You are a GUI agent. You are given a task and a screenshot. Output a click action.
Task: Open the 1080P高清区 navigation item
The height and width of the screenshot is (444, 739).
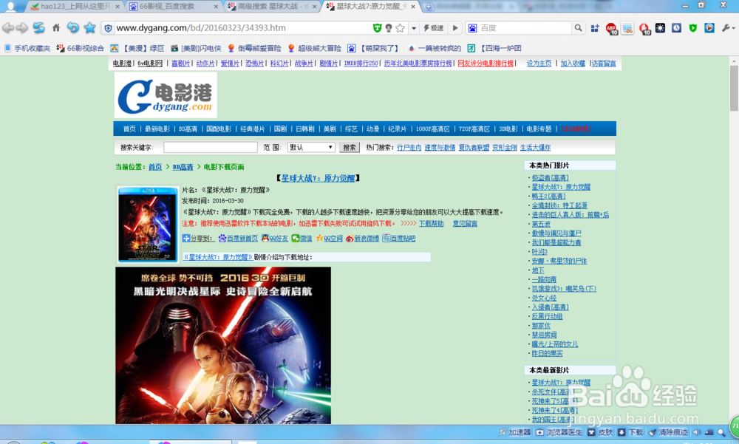[x=432, y=129]
